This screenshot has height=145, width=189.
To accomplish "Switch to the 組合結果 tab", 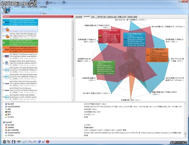I will point(79,17).
